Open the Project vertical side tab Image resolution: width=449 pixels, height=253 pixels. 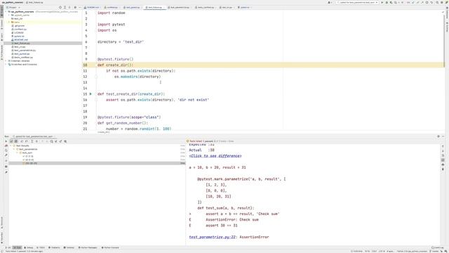(1, 11)
